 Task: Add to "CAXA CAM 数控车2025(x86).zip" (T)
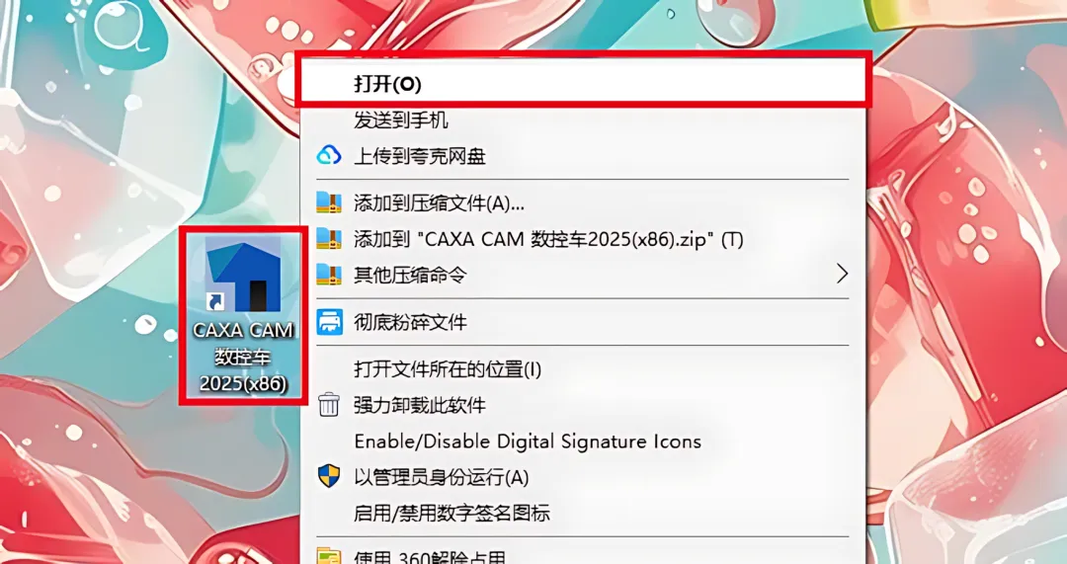584,239
